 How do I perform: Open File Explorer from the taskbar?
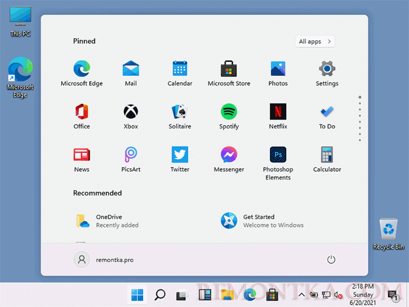pos(227,295)
